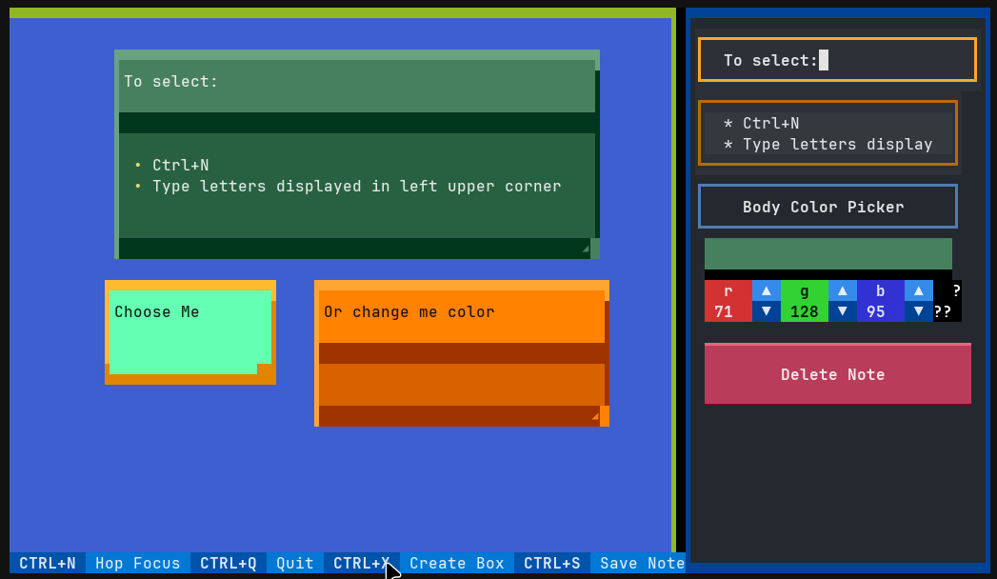The height and width of the screenshot is (579, 997).
Task: Click the green color preview swatch
Action: tap(827, 253)
